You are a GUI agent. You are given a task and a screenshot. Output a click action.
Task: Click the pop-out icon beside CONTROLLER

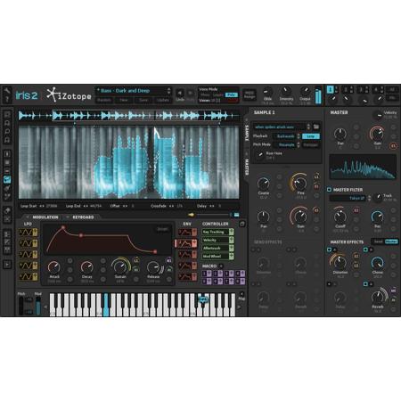(242, 224)
